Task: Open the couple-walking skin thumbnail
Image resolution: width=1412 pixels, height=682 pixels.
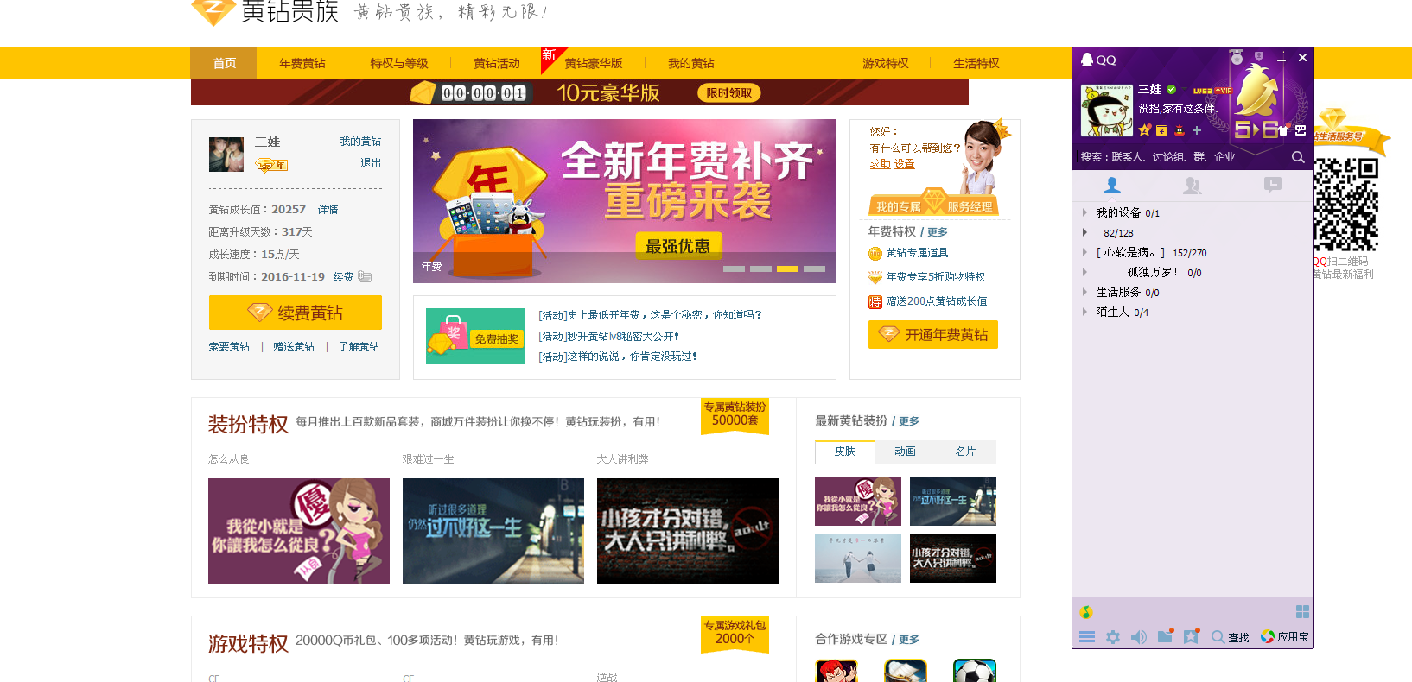Action: (x=858, y=559)
